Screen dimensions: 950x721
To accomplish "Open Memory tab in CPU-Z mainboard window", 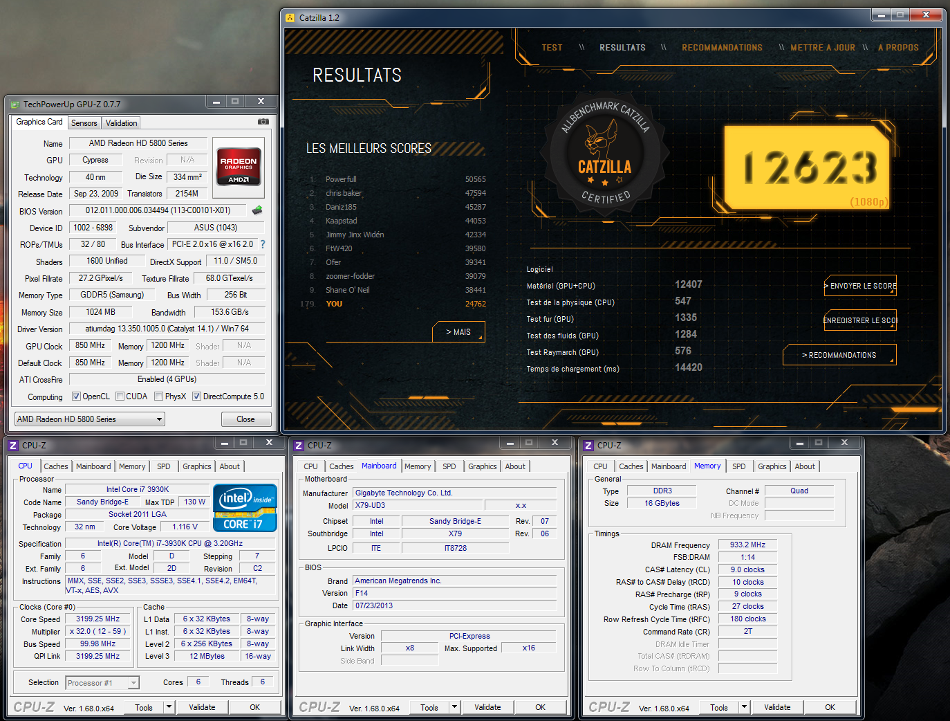I will click(x=418, y=466).
